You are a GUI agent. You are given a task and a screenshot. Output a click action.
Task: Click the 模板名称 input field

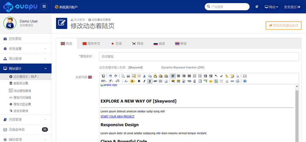click(x=199, y=57)
